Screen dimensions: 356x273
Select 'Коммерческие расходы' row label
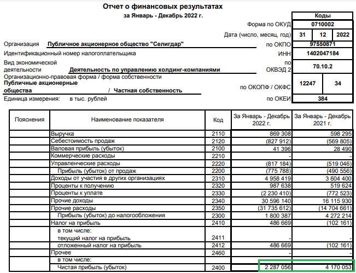click(83, 156)
